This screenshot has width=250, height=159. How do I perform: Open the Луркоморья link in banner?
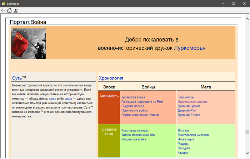tap(190, 48)
